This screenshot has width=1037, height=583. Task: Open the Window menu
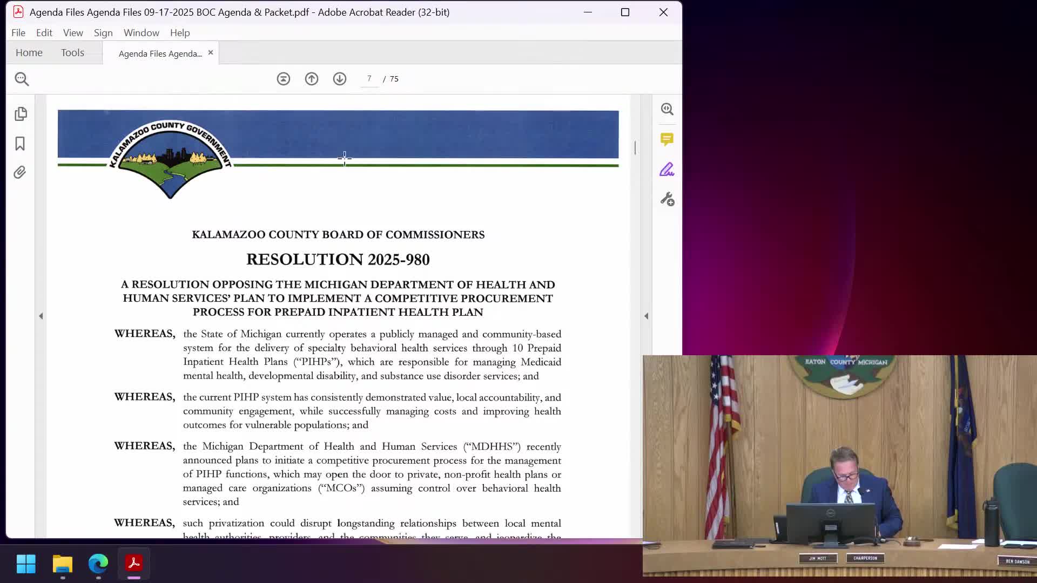coord(142,33)
